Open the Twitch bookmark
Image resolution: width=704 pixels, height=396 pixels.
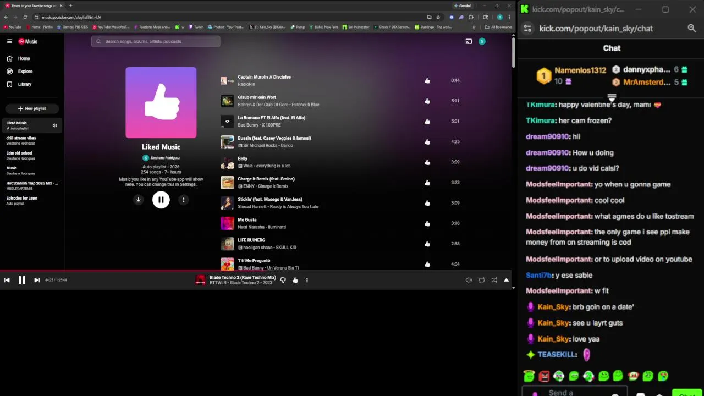click(196, 27)
